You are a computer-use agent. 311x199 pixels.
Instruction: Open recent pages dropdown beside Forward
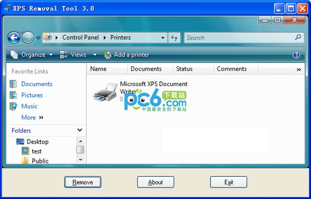pos(38,38)
